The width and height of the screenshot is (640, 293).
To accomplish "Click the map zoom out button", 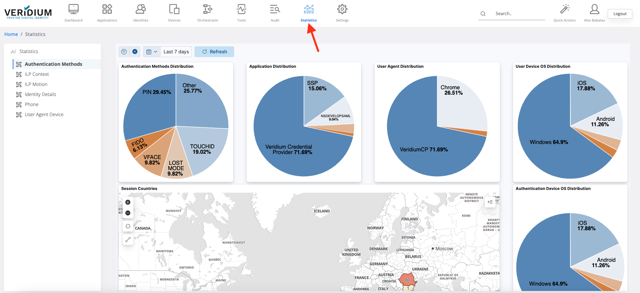I will point(128,213).
